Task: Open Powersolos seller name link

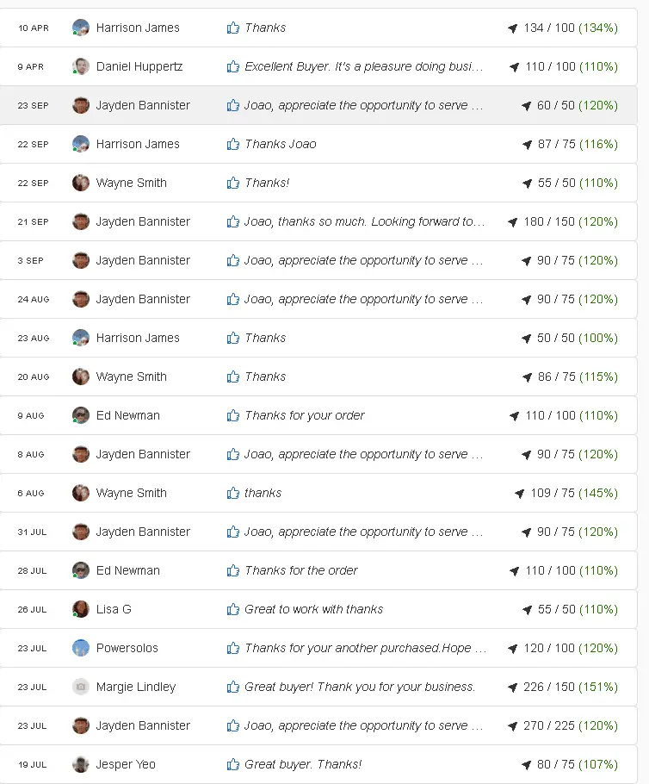Action: pyautogui.click(x=127, y=648)
